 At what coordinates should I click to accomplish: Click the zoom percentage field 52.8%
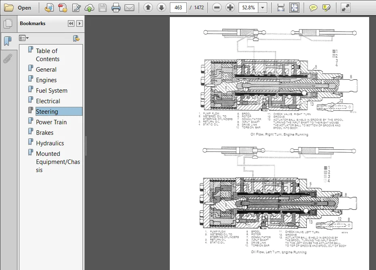(248, 8)
